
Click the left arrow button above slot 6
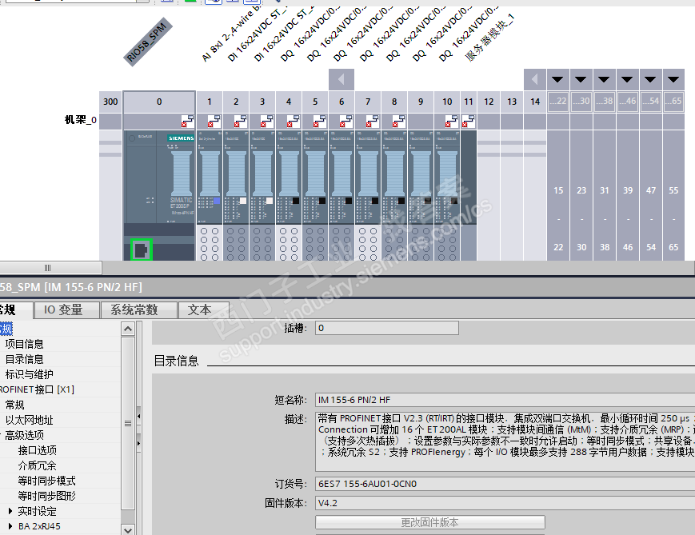click(x=342, y=79)
